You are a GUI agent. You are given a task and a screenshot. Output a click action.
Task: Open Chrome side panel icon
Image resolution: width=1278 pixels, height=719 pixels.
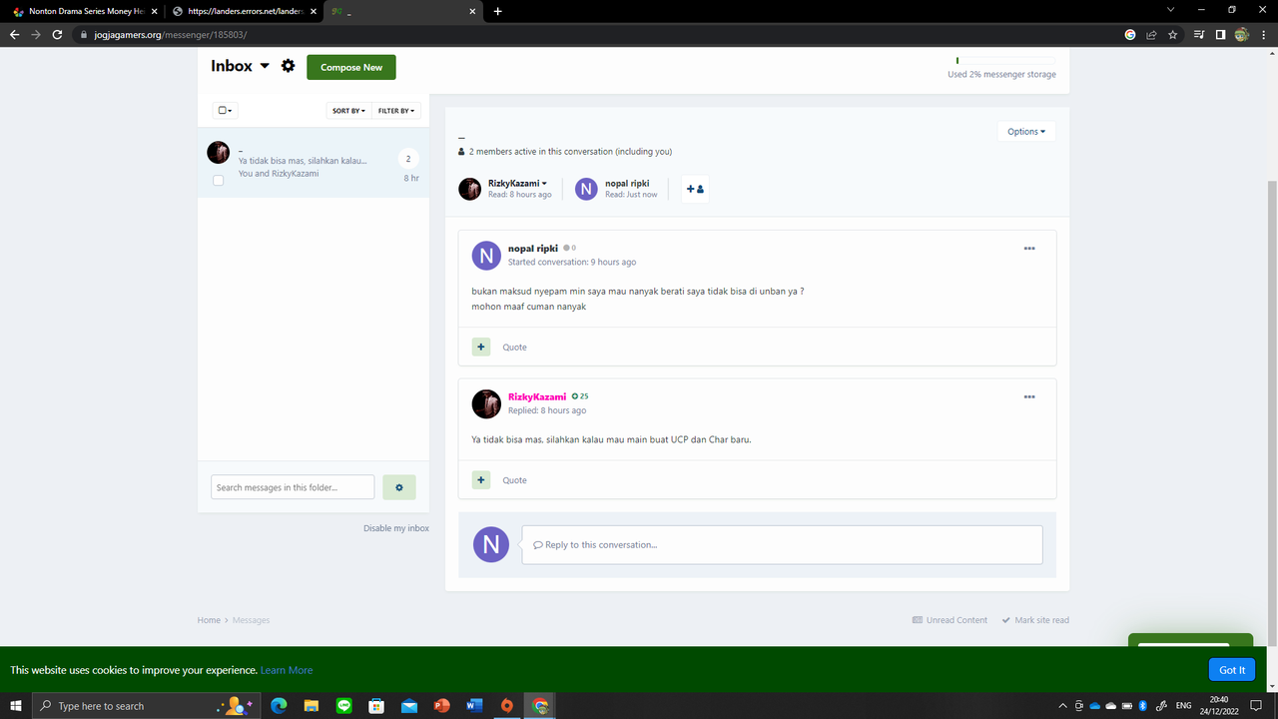pyautogui.click(x=1220, y=34)
